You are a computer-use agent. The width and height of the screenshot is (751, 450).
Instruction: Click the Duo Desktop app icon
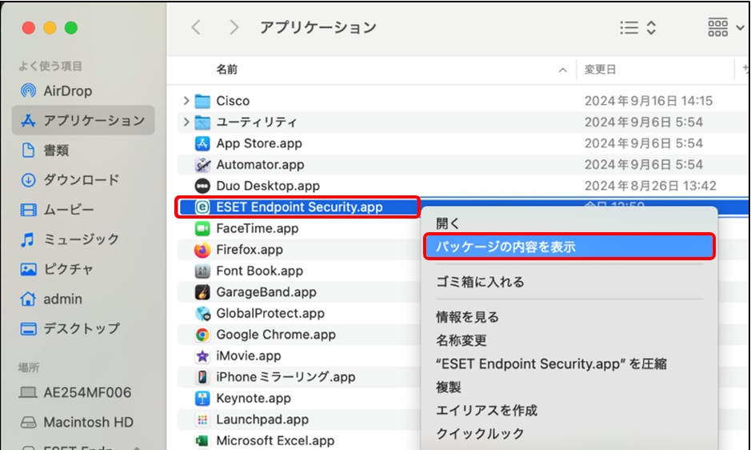[202, 186]
